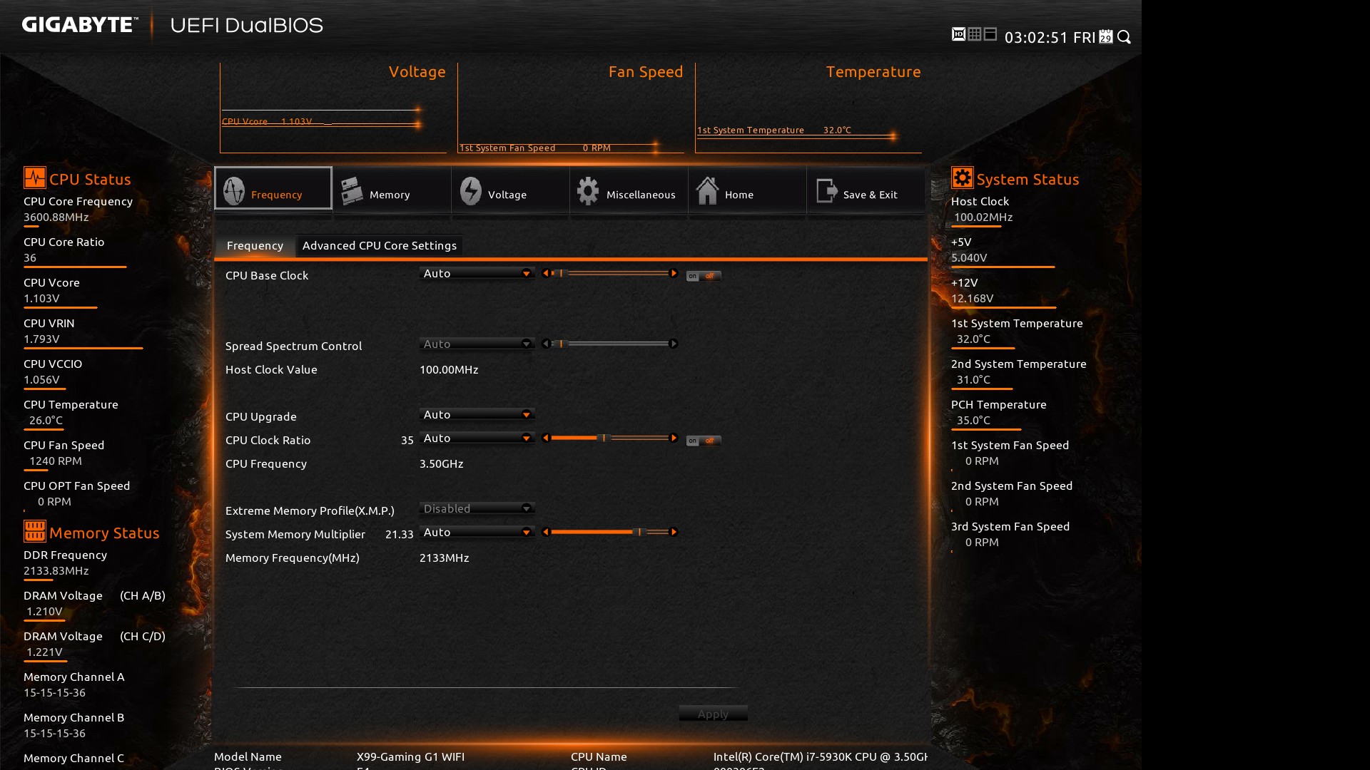Click the CPU Status pulse icon
The height and width of the screenshot is (770, 1370).
(34, 178)
